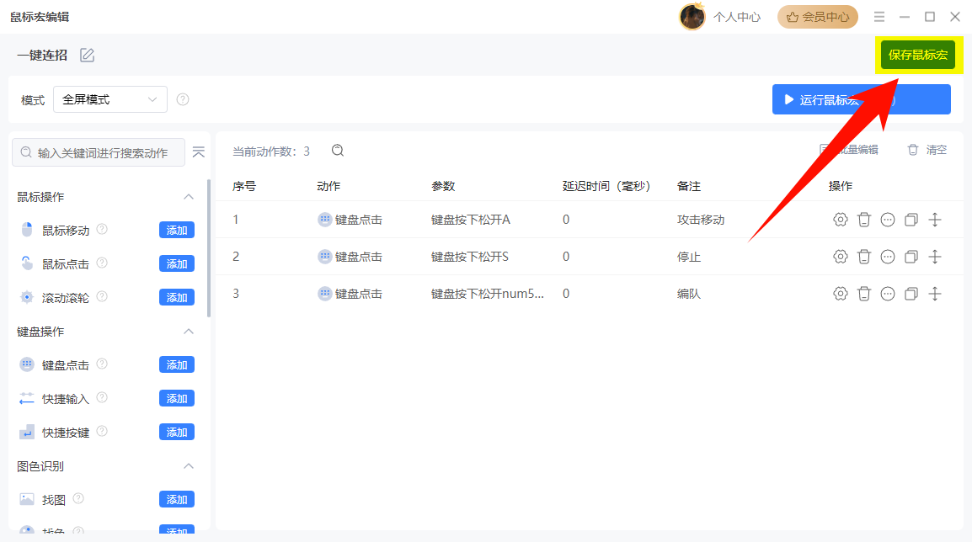The image size is (972, 542).
Task: Duplicate action 1 with the copy icon
Action: click(x=911, y=219)
